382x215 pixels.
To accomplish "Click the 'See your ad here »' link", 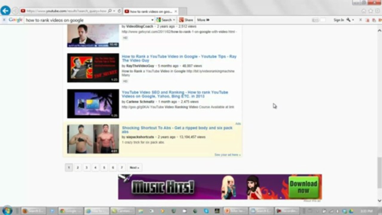I will [227, 155].
